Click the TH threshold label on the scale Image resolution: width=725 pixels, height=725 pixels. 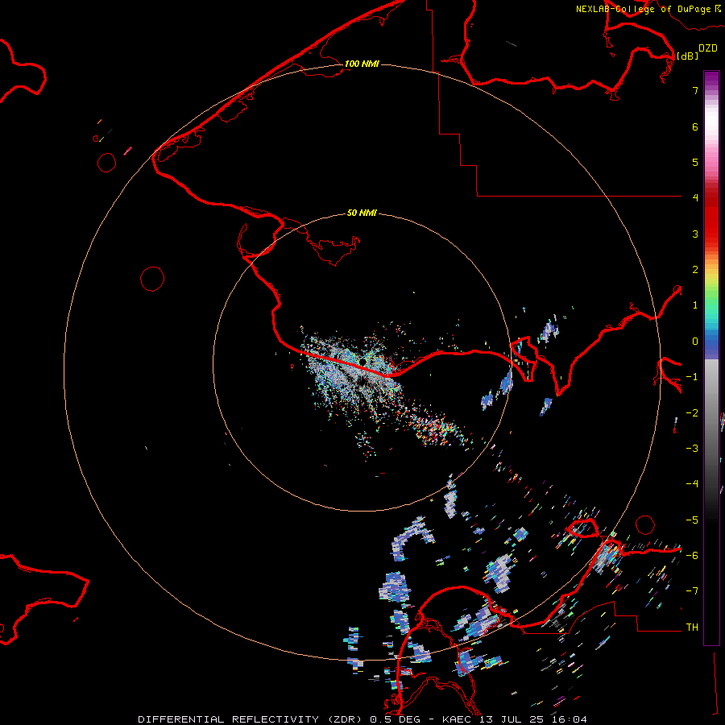click(692, 628)
